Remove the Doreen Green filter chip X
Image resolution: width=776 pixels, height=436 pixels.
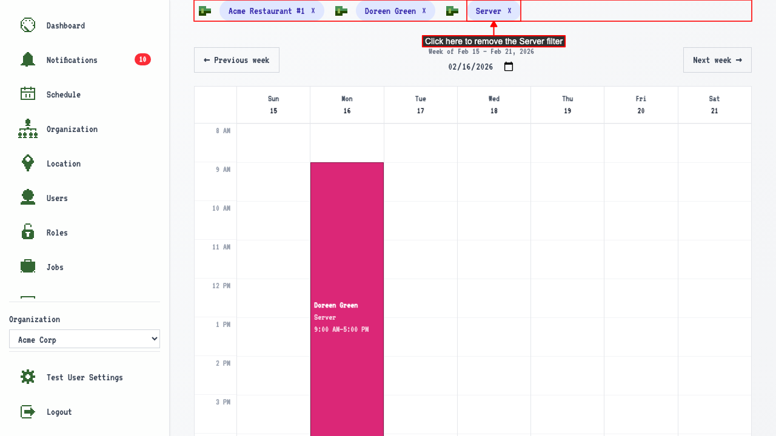point(424,11)
